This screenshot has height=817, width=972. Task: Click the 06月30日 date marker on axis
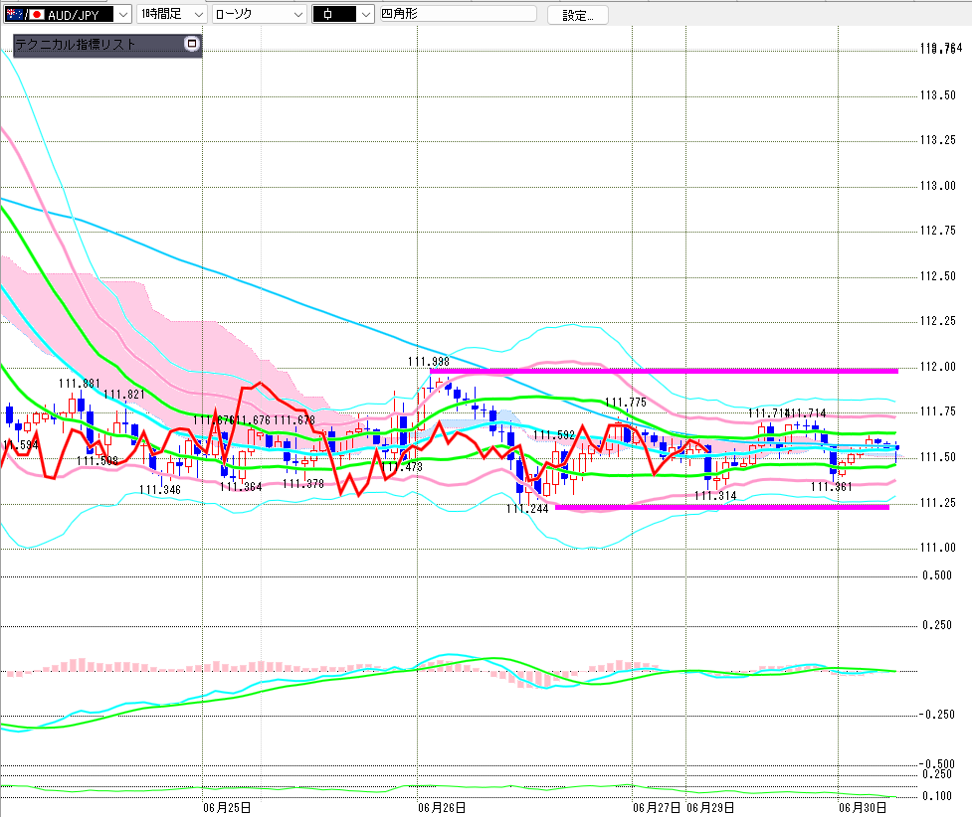click(x=863, y=808)
